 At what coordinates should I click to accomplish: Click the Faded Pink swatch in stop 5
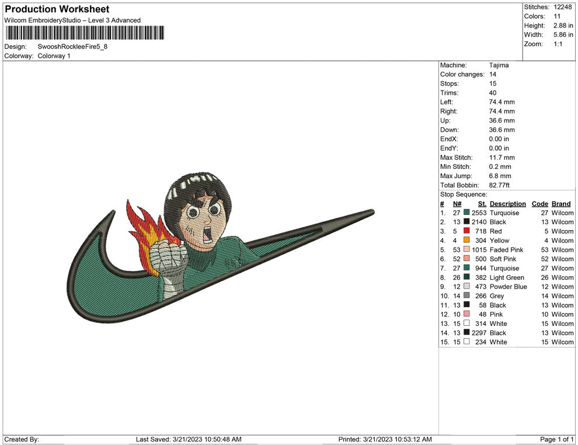click(x=466, y=249)
